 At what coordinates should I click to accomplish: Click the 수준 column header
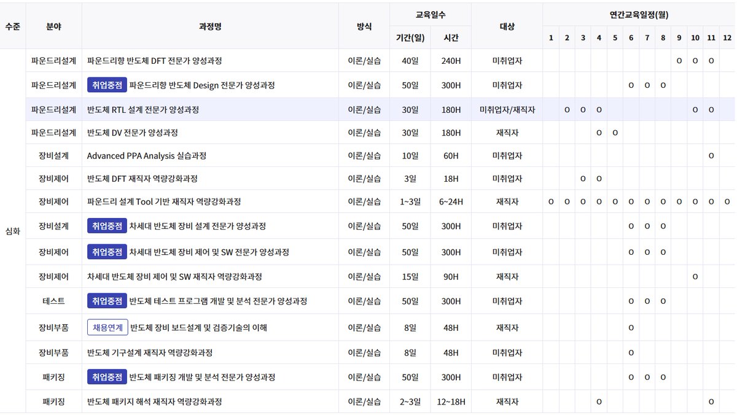click(12, 26)
